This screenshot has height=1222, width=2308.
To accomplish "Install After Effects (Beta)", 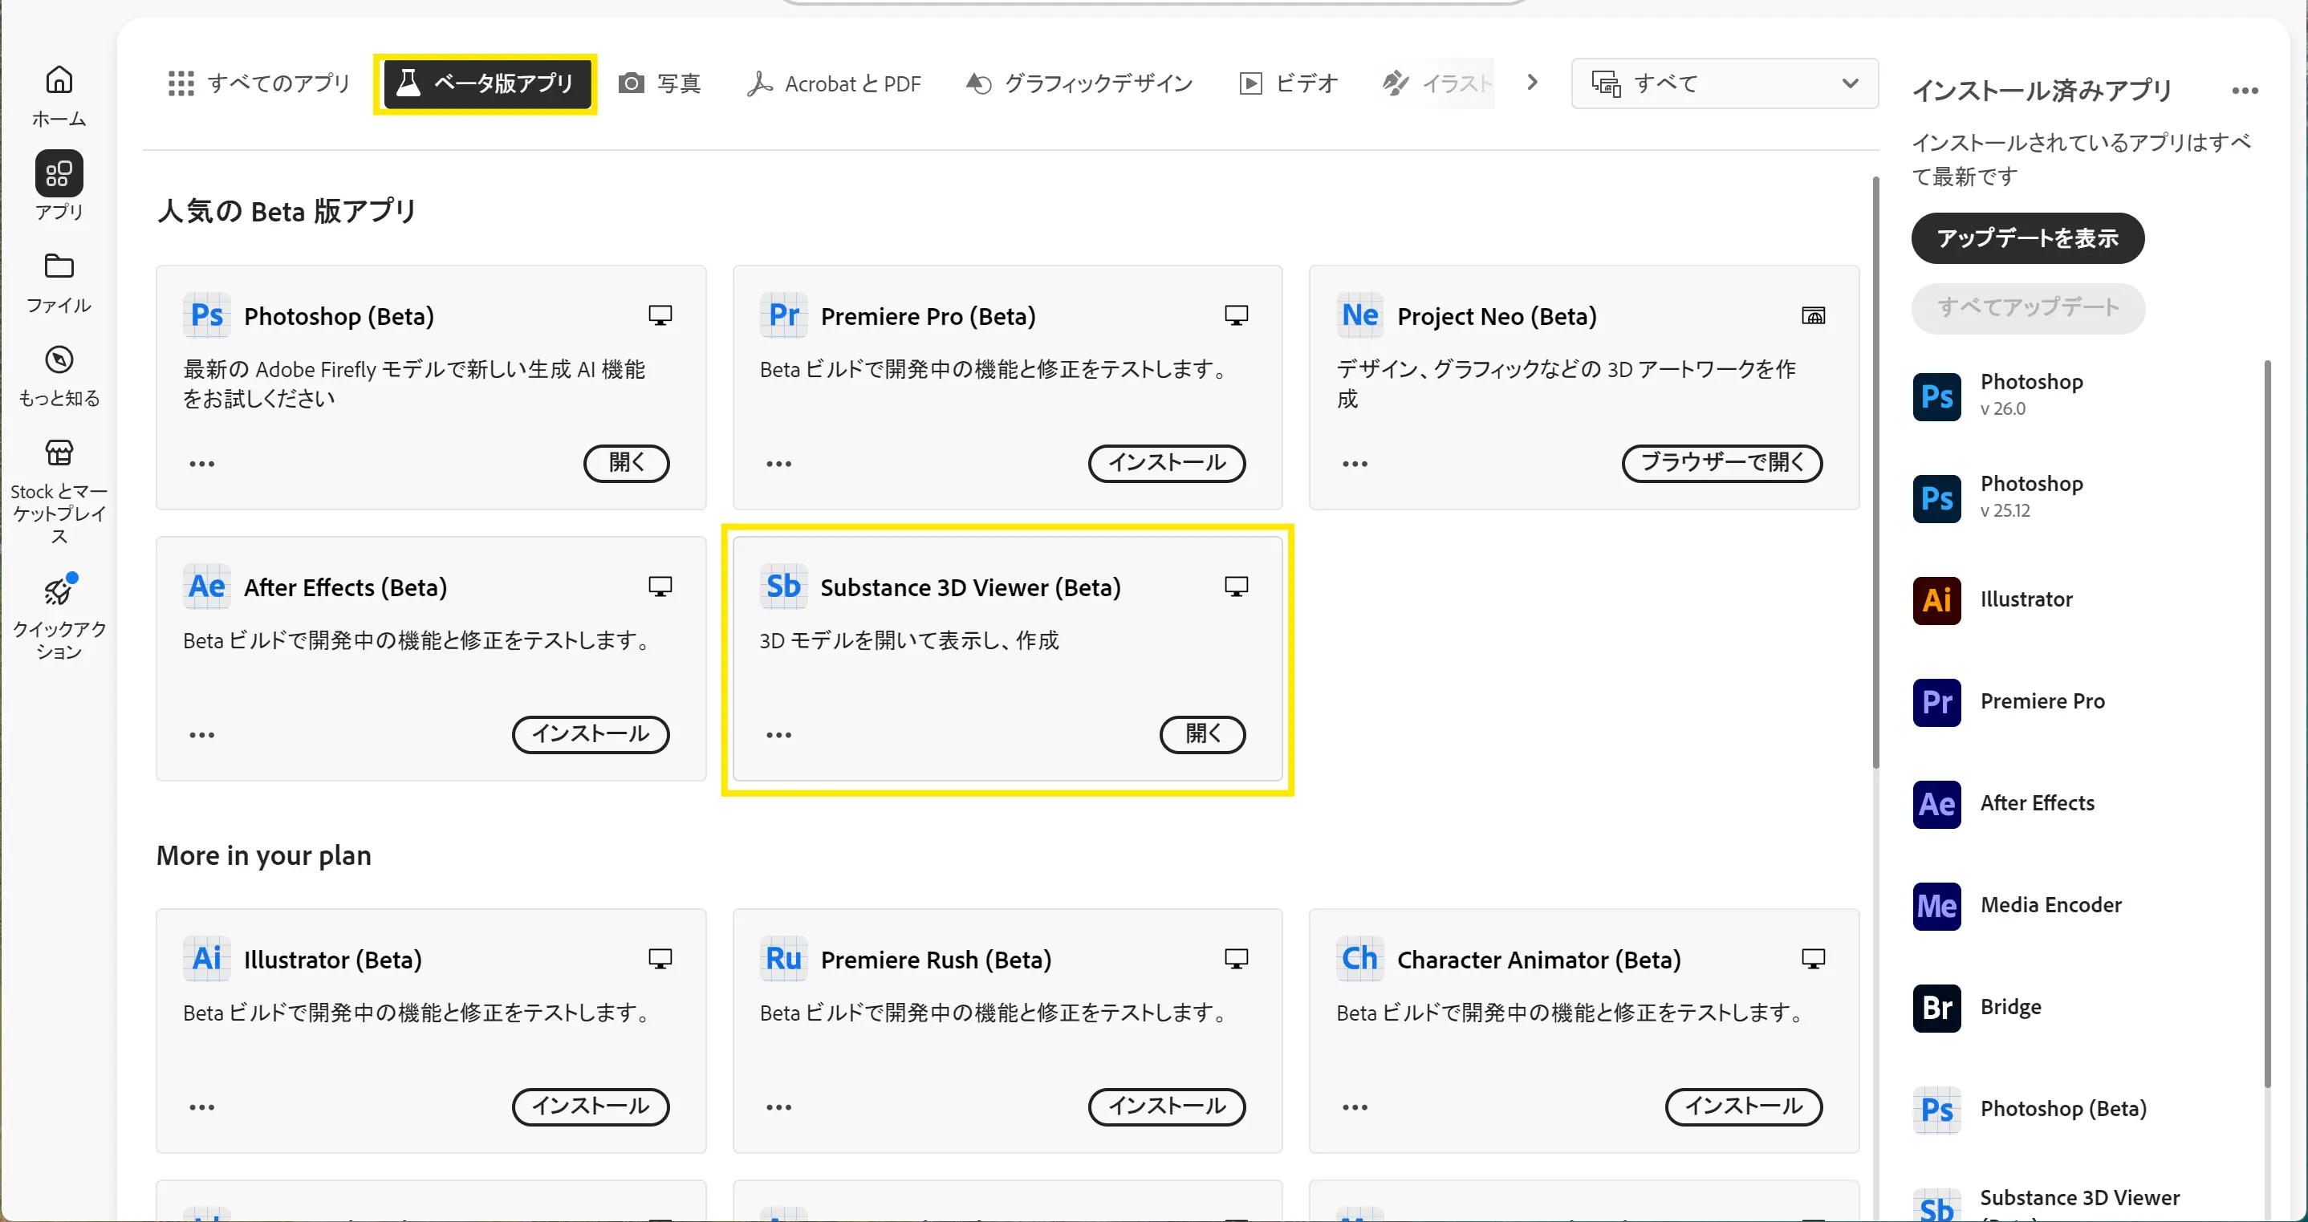I will tap(591, 733).
